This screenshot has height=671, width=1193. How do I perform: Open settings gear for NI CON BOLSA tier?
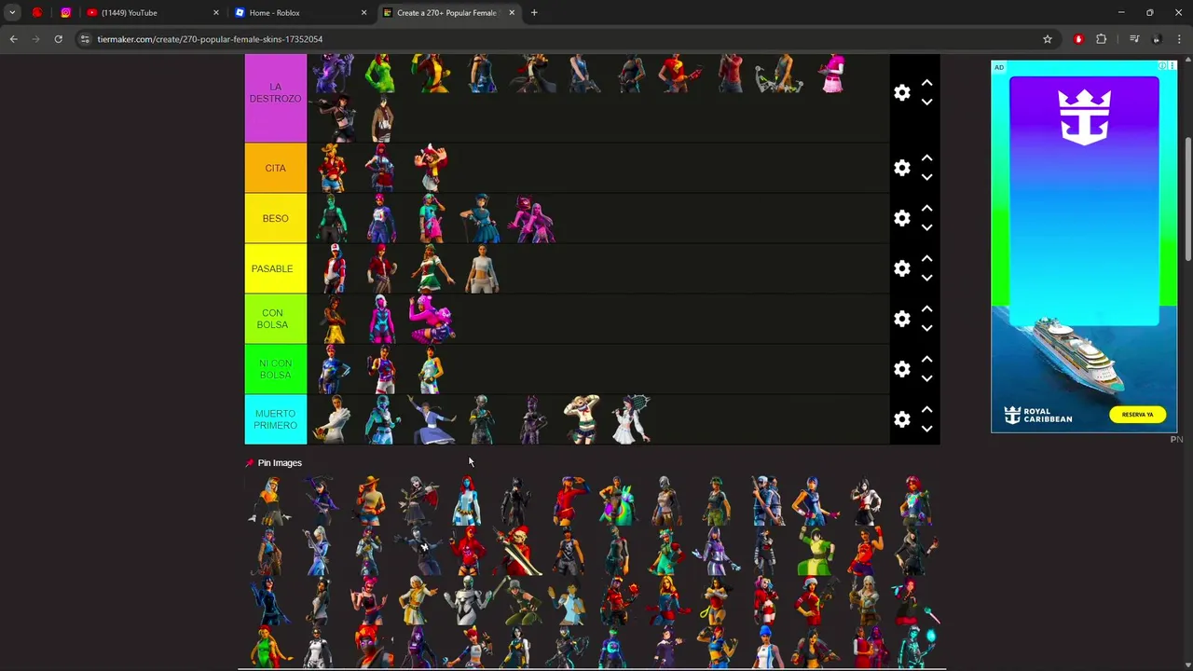click(x=901, y=369)
